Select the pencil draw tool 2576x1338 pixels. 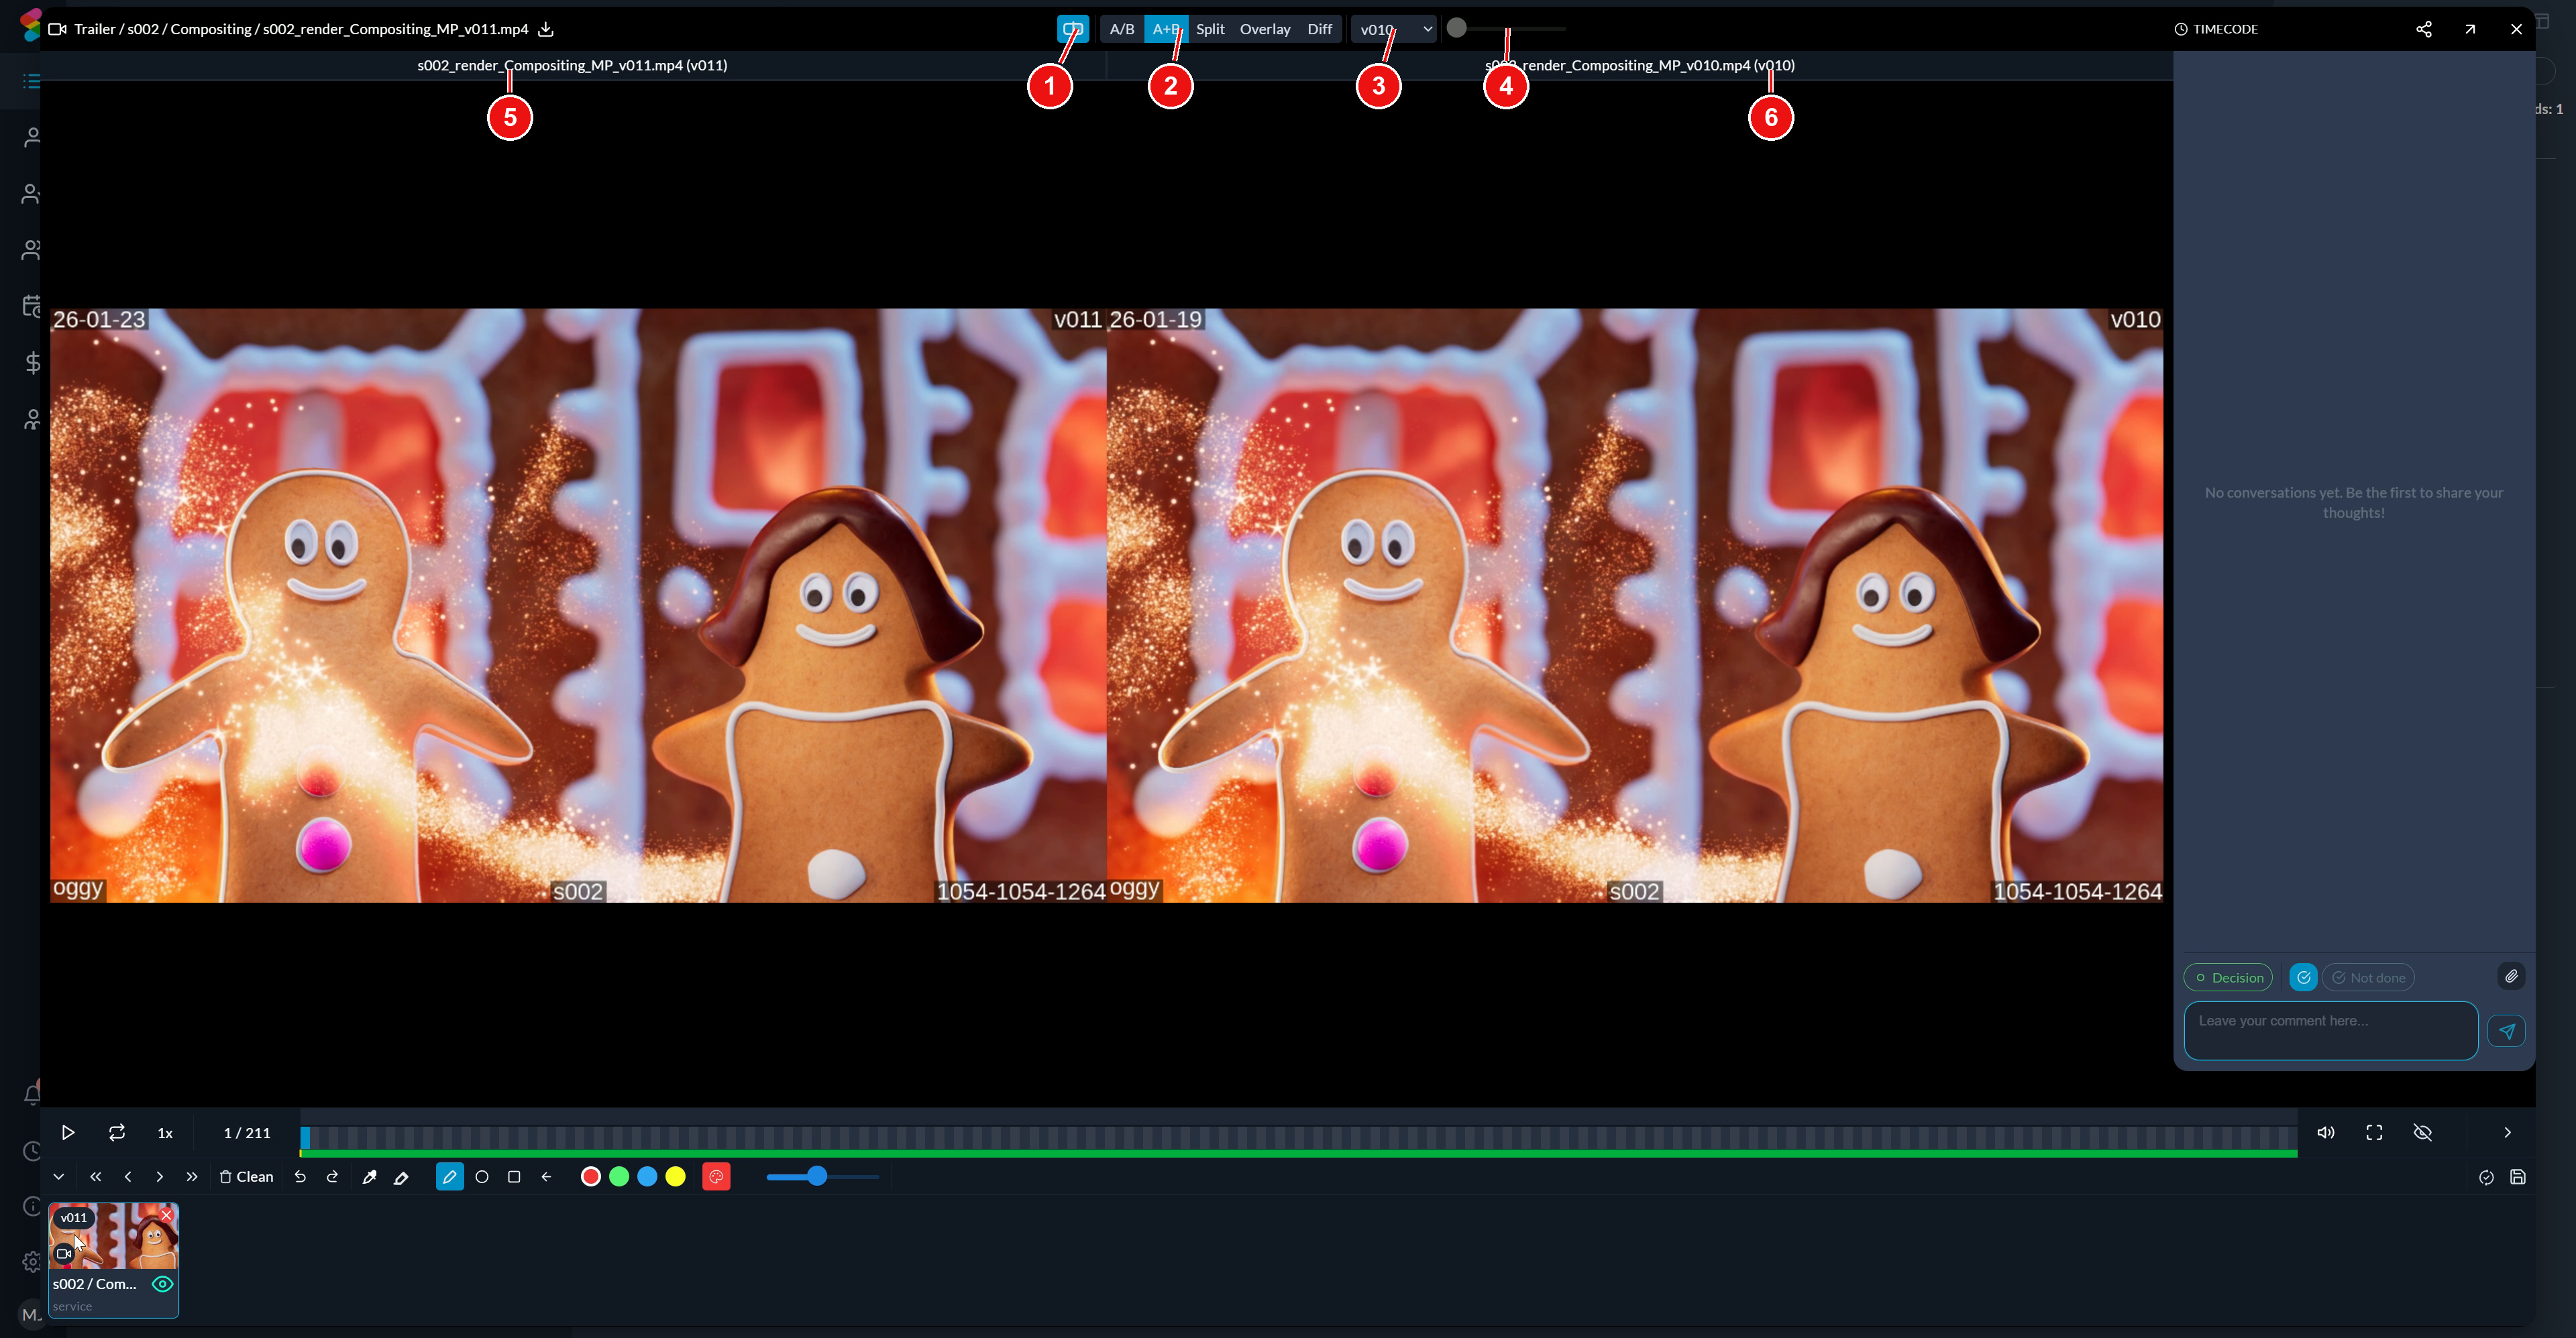click(x=450, y=1177)
